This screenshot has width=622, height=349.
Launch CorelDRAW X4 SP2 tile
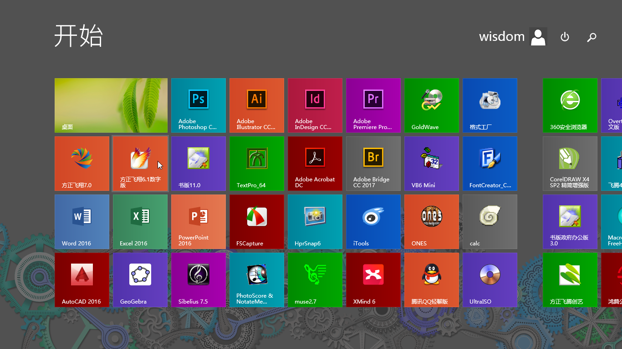tap(570, 164)
